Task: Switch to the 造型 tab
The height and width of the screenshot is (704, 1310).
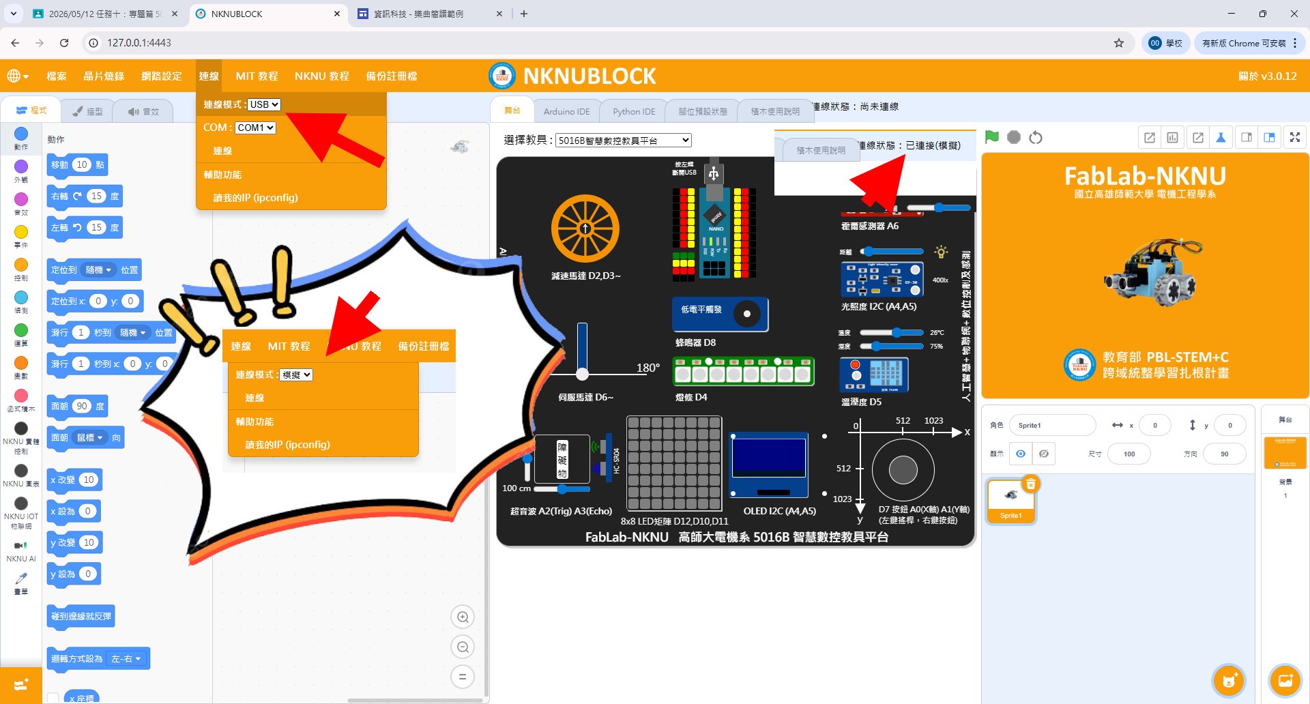Action: click(87, 111)
